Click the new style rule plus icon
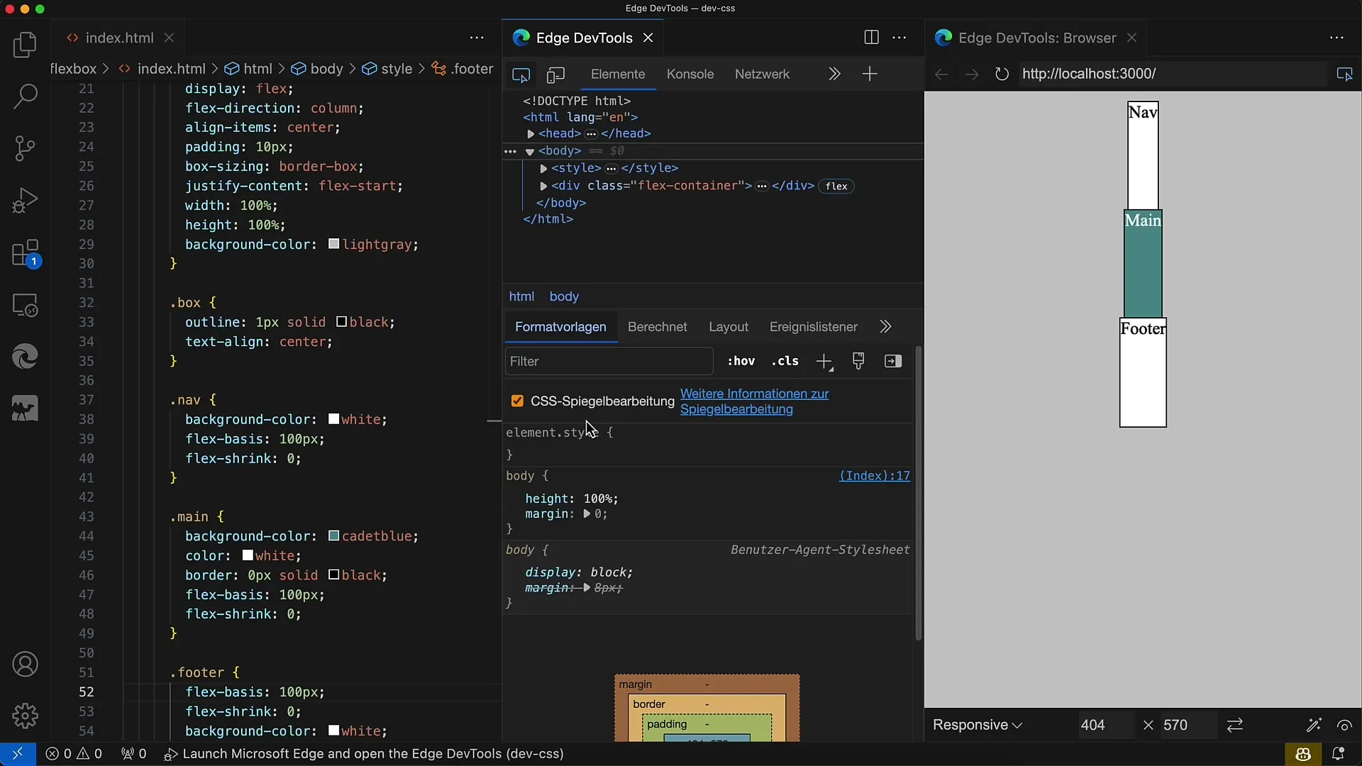Image resolution: width=1362 pixels, height=766 pixels. (822, 361)
